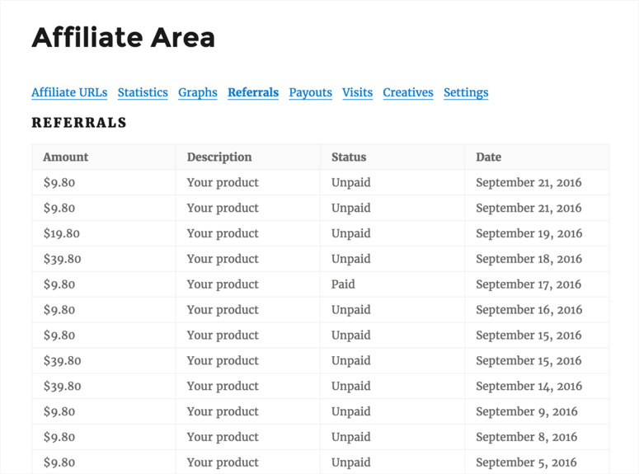Click the Status column header
Image resolution: width=639 pixels, height=474 pixels.
click(349, 157)
